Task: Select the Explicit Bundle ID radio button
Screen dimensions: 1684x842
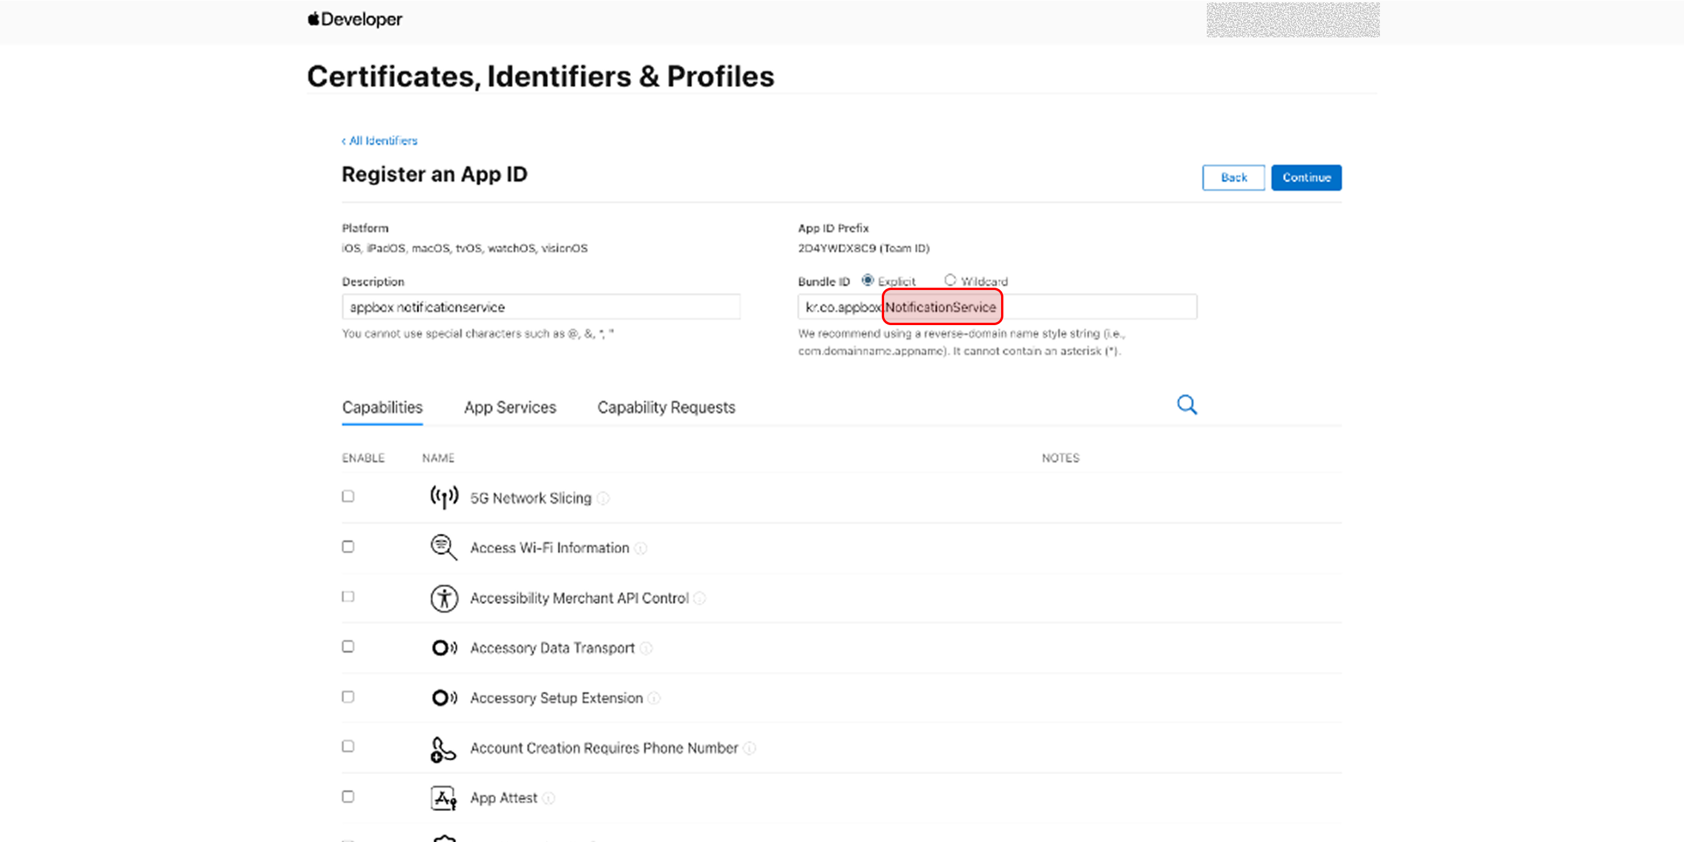Action: tap(868, 281)
